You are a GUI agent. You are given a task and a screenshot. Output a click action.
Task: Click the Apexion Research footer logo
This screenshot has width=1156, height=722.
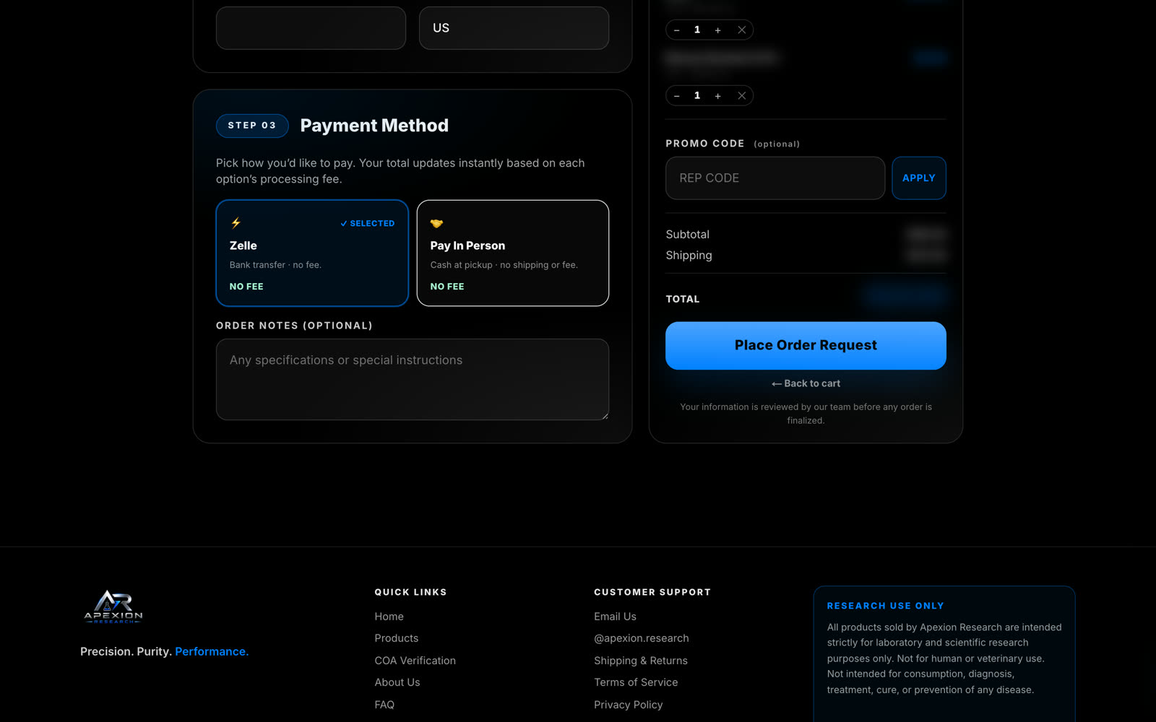pyautogui.click(x=113, y=606)
